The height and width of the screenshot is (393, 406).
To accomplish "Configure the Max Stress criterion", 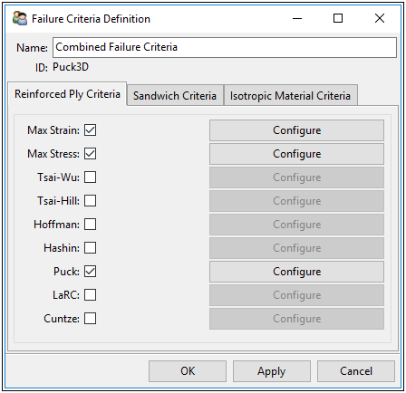I will pos(296,154).
